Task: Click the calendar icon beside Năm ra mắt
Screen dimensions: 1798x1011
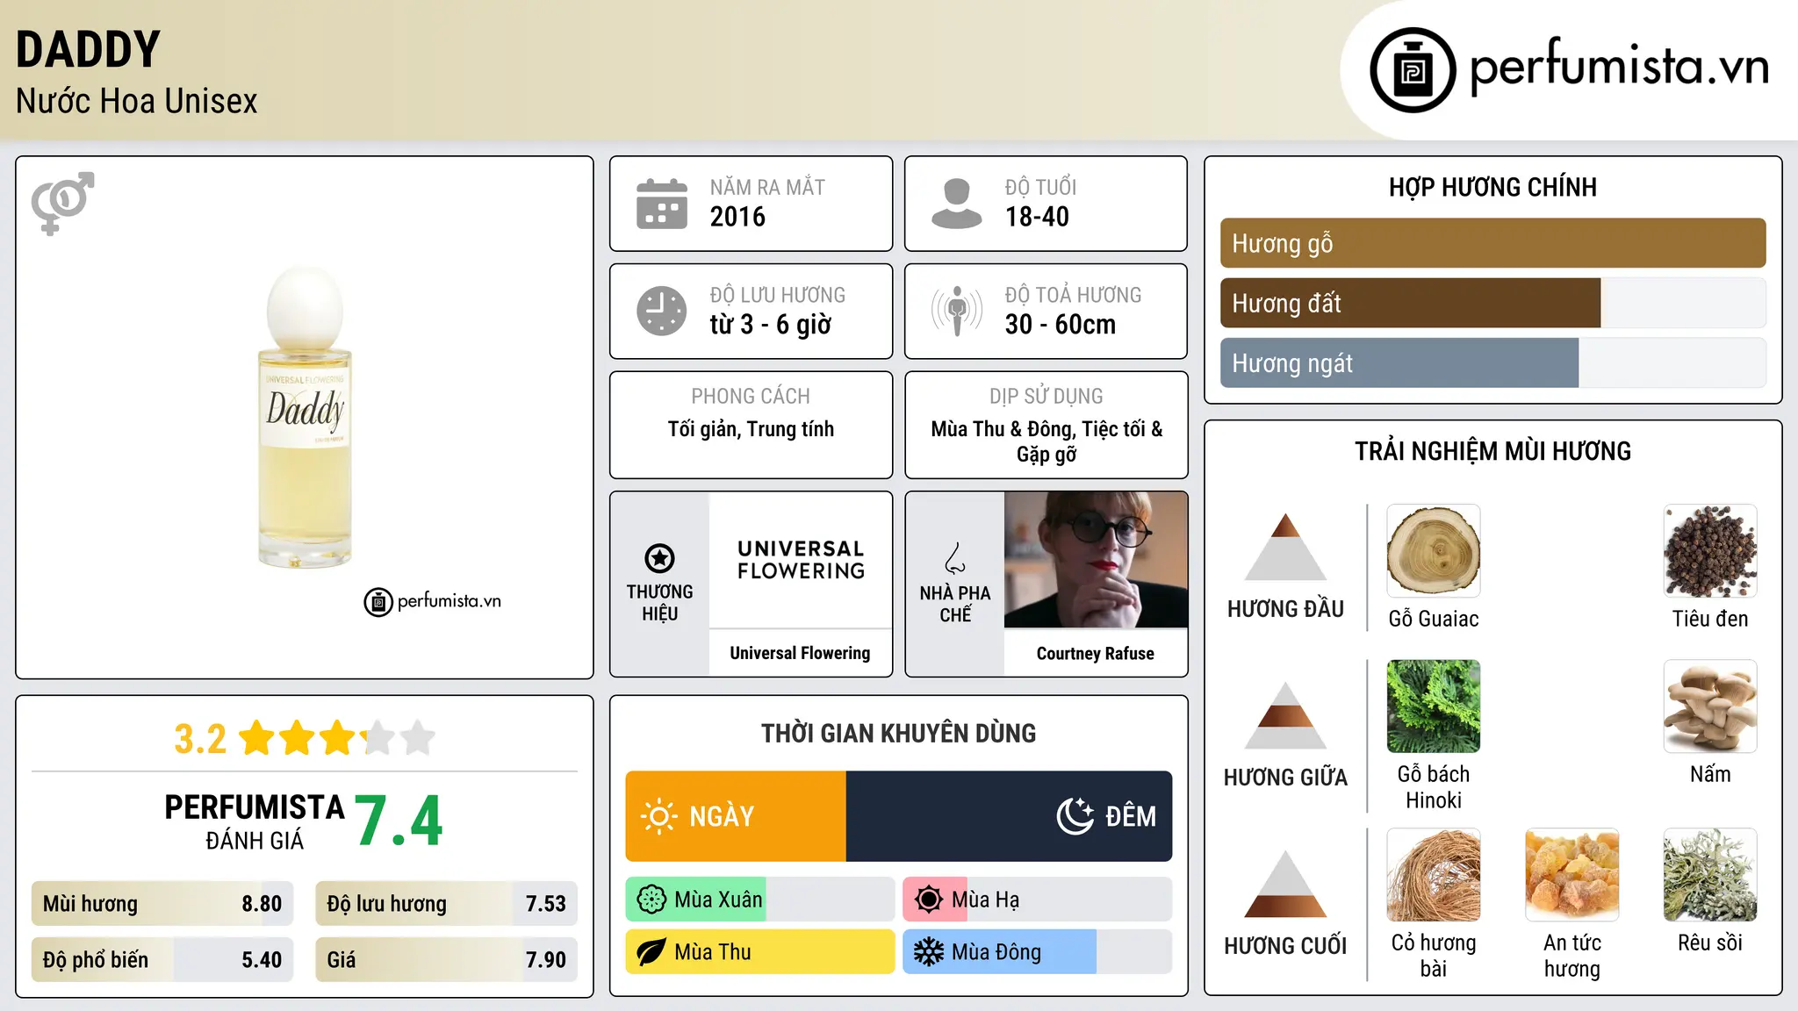Action: [662, 204]
